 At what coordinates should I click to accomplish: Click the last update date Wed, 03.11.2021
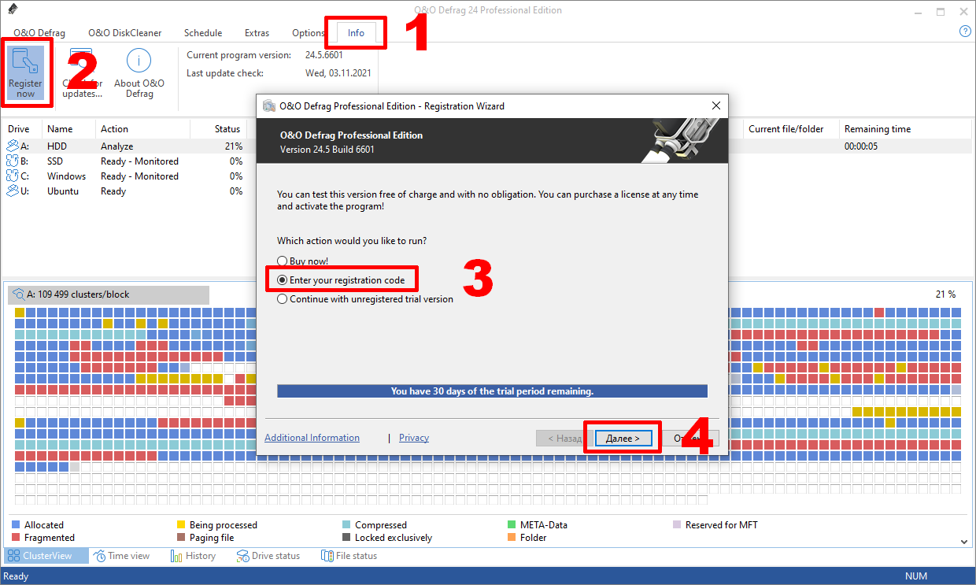(x=339, y=73)
